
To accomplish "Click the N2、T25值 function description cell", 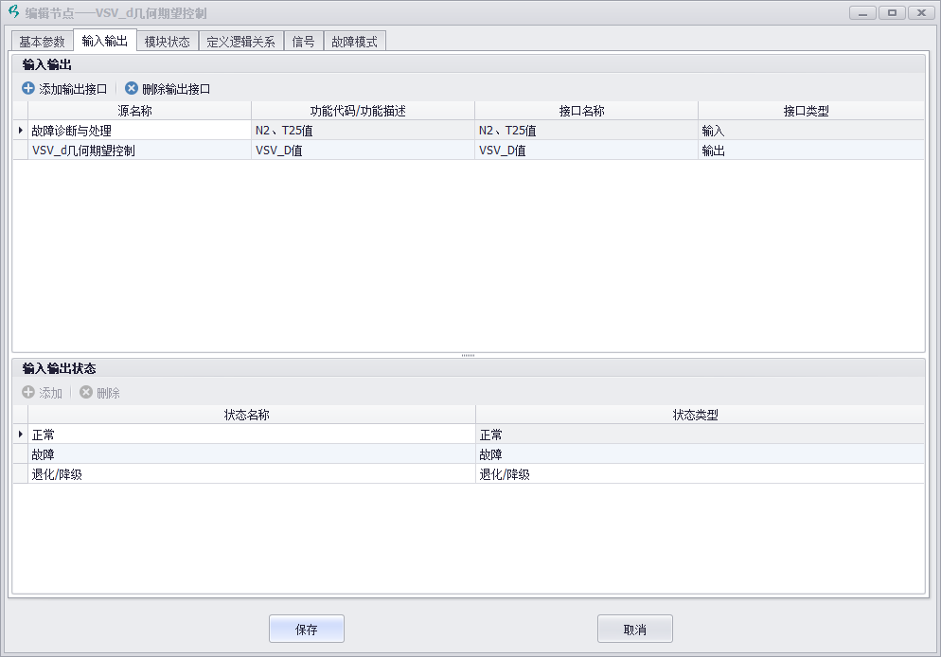I will coord(364,131).
